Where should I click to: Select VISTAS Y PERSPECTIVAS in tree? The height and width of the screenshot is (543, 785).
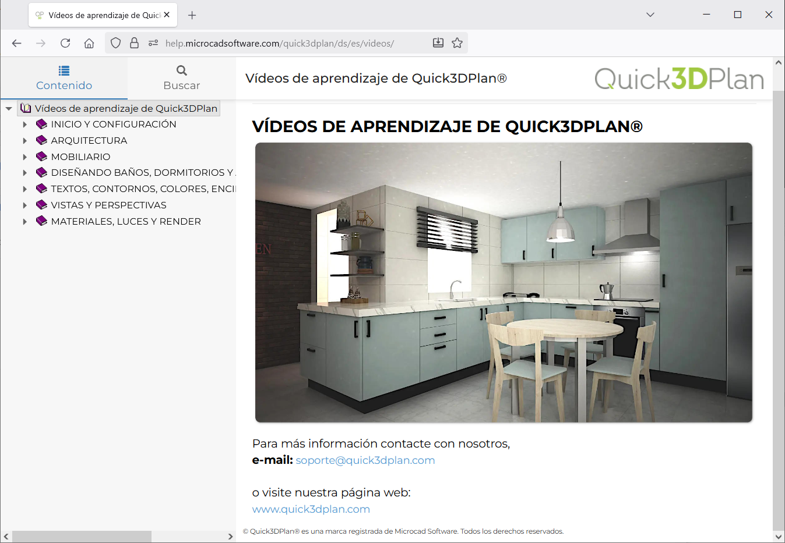[108, 205]
